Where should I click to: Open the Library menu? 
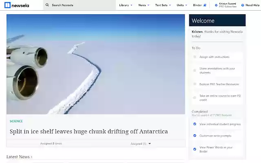(124, 5)
